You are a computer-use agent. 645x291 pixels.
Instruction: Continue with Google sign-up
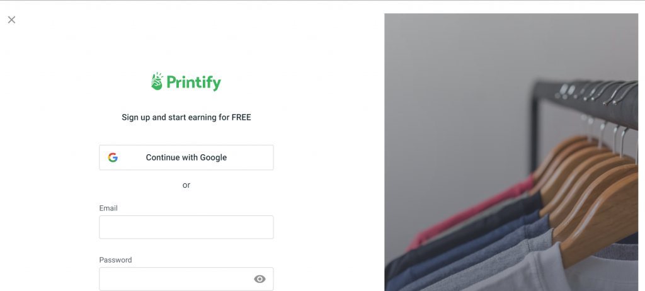tap(186, 157)
